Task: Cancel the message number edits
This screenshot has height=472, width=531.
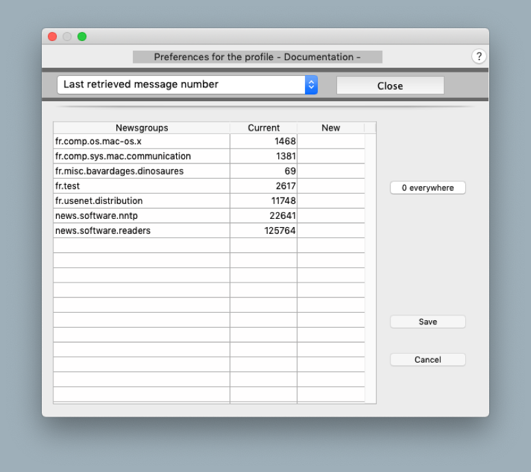Action: [428, 360]
